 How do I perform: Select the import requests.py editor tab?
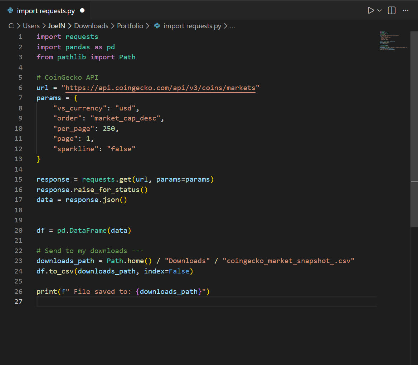(46, 11)
